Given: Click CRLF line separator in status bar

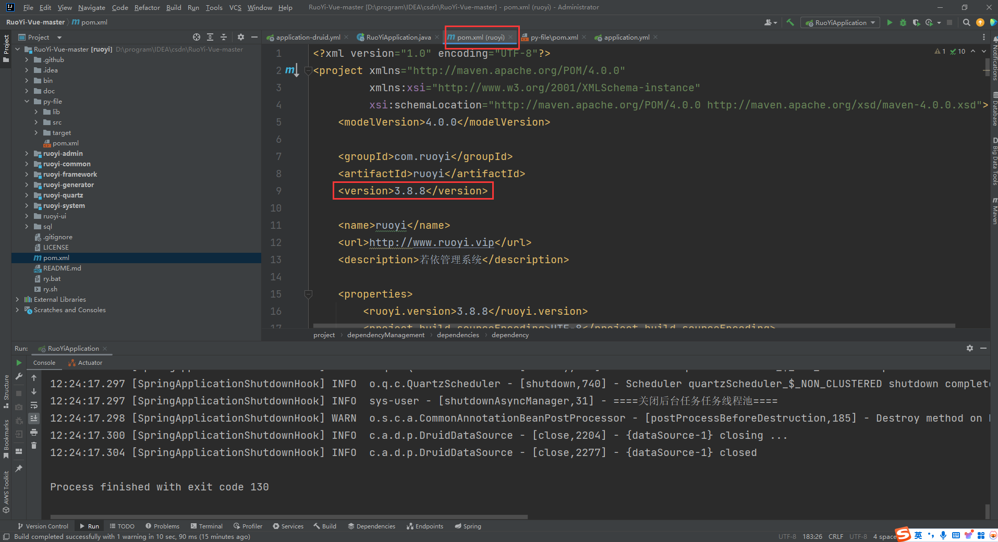Looking at the screenshot, I should pos(835,537).
